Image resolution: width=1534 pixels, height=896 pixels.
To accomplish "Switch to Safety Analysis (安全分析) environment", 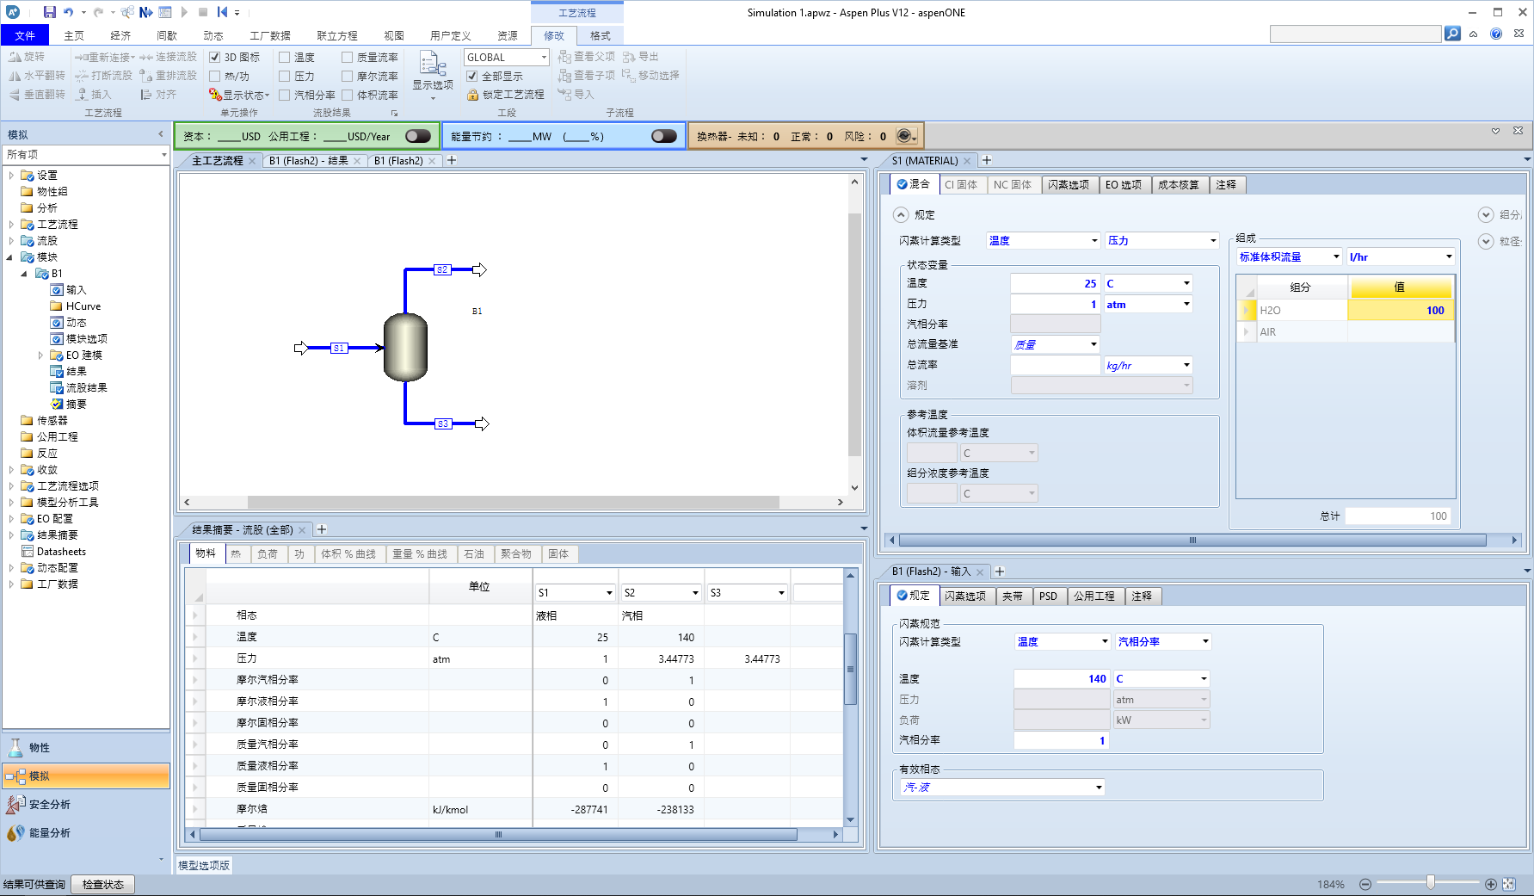I will tap(86, 804).
